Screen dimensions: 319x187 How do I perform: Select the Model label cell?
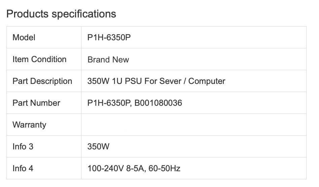[x=24, y=38]
